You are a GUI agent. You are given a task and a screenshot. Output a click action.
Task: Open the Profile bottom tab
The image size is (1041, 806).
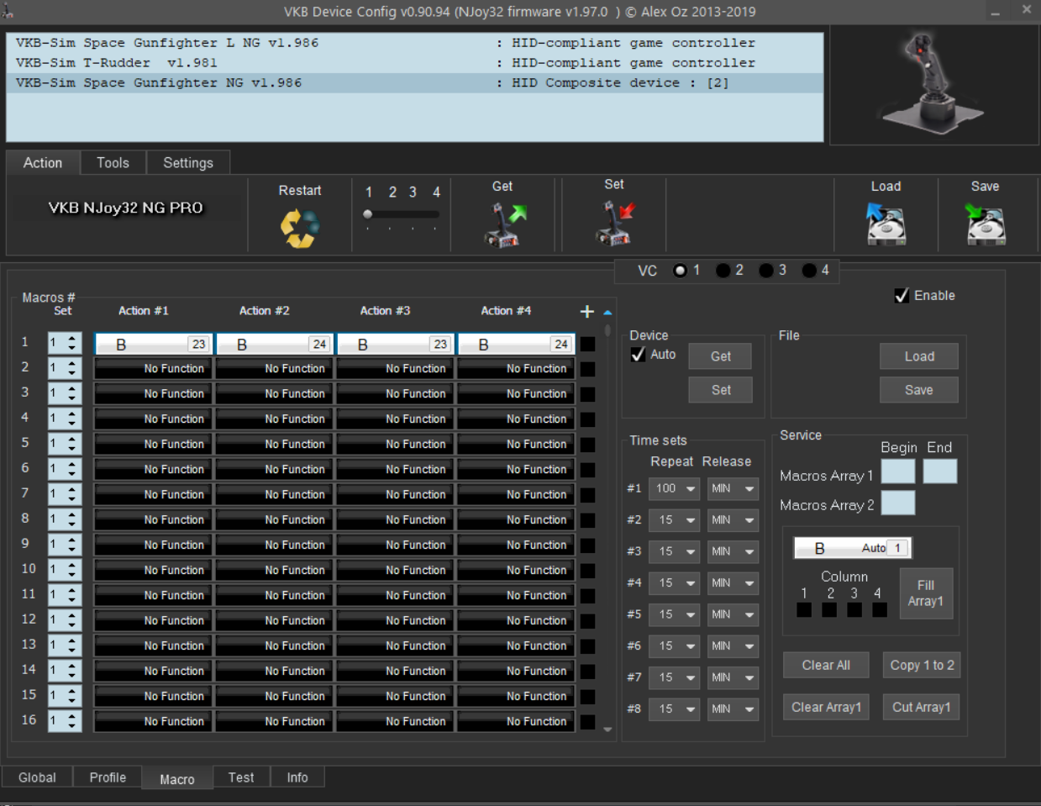coord(108,777)
